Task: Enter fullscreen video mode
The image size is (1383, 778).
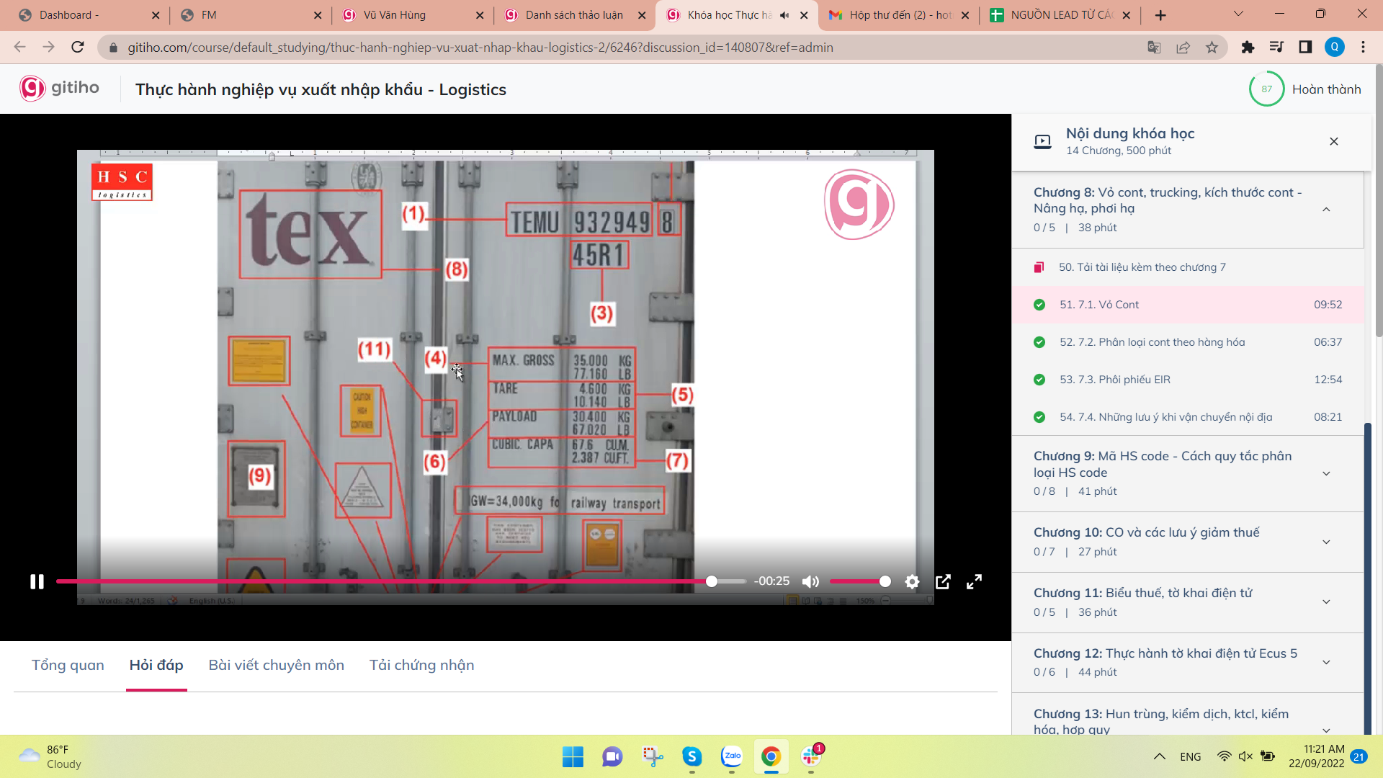Action: (x=974, y=581)
